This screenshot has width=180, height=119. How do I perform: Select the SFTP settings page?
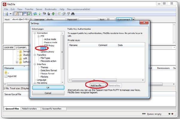43,49
